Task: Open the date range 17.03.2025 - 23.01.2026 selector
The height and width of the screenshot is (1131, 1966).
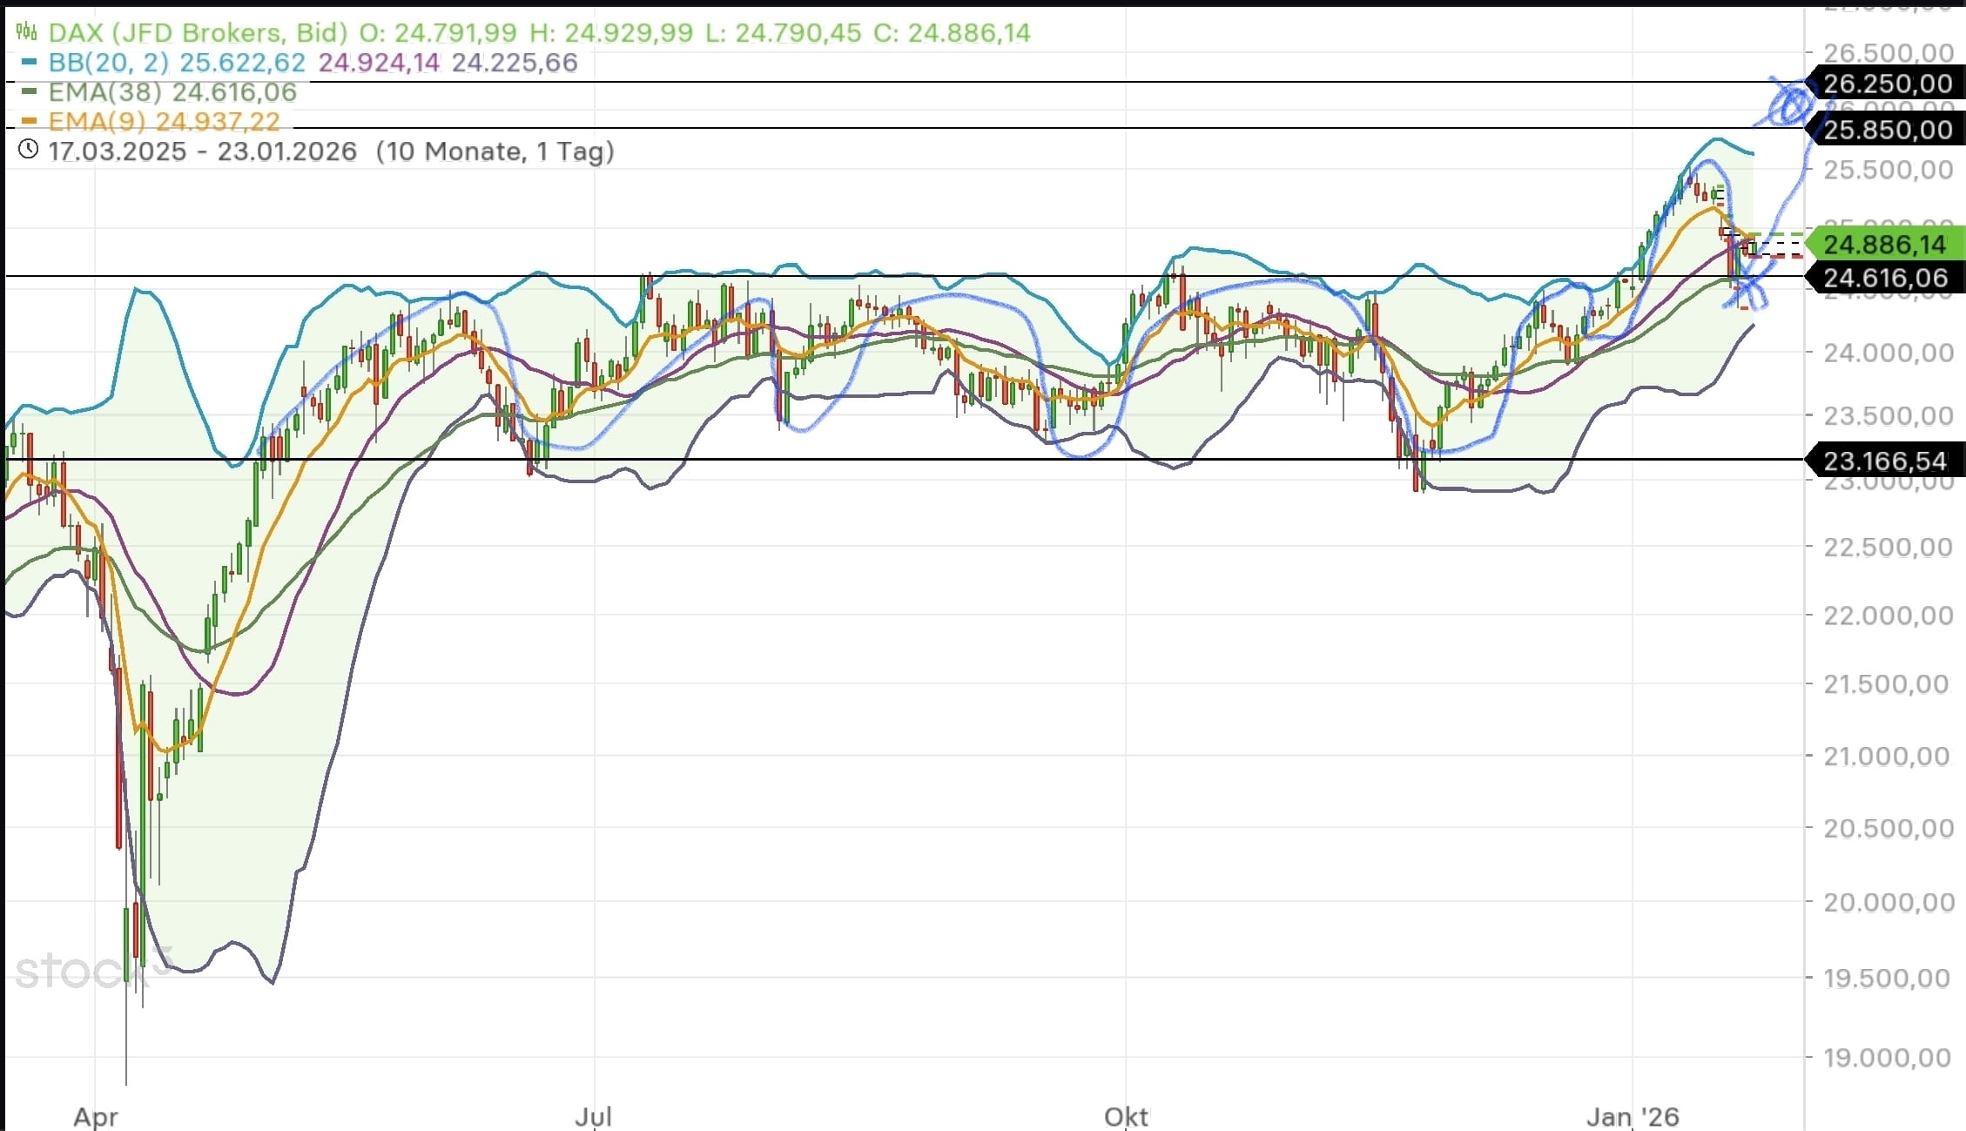Action: (x=201, y=150)
